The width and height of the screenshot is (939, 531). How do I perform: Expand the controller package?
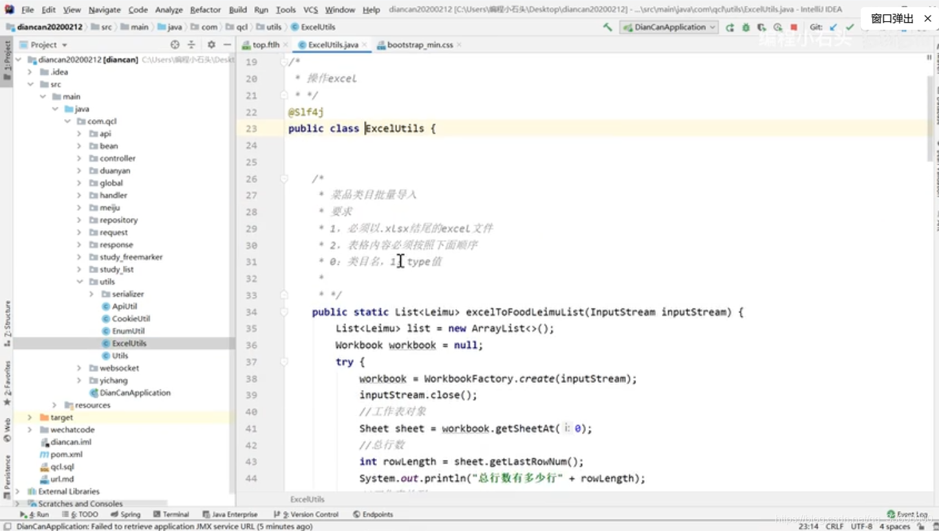pyautogui.click(x=79, y=158)
